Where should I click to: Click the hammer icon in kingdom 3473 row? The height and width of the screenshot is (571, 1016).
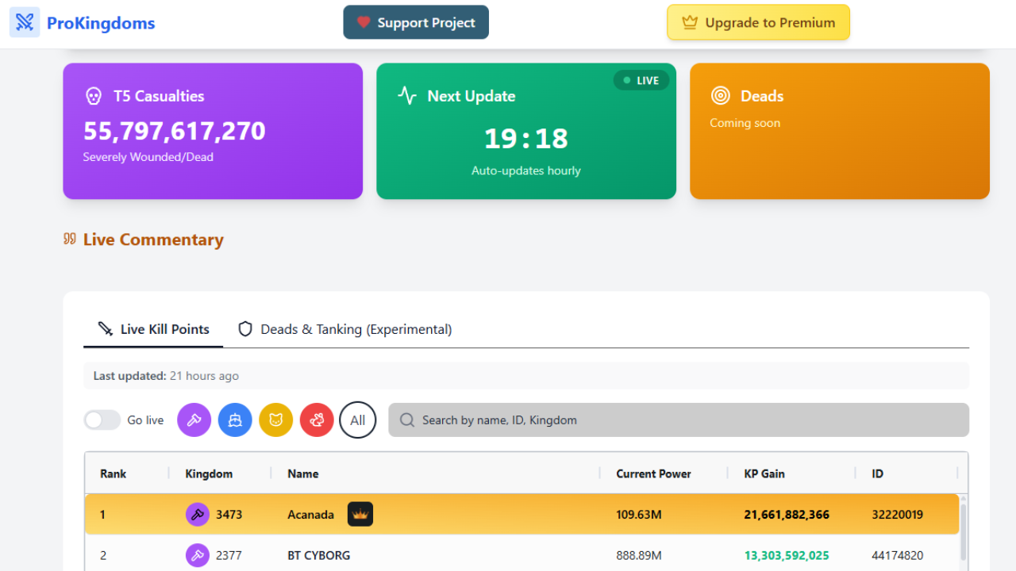coord(198,514)
